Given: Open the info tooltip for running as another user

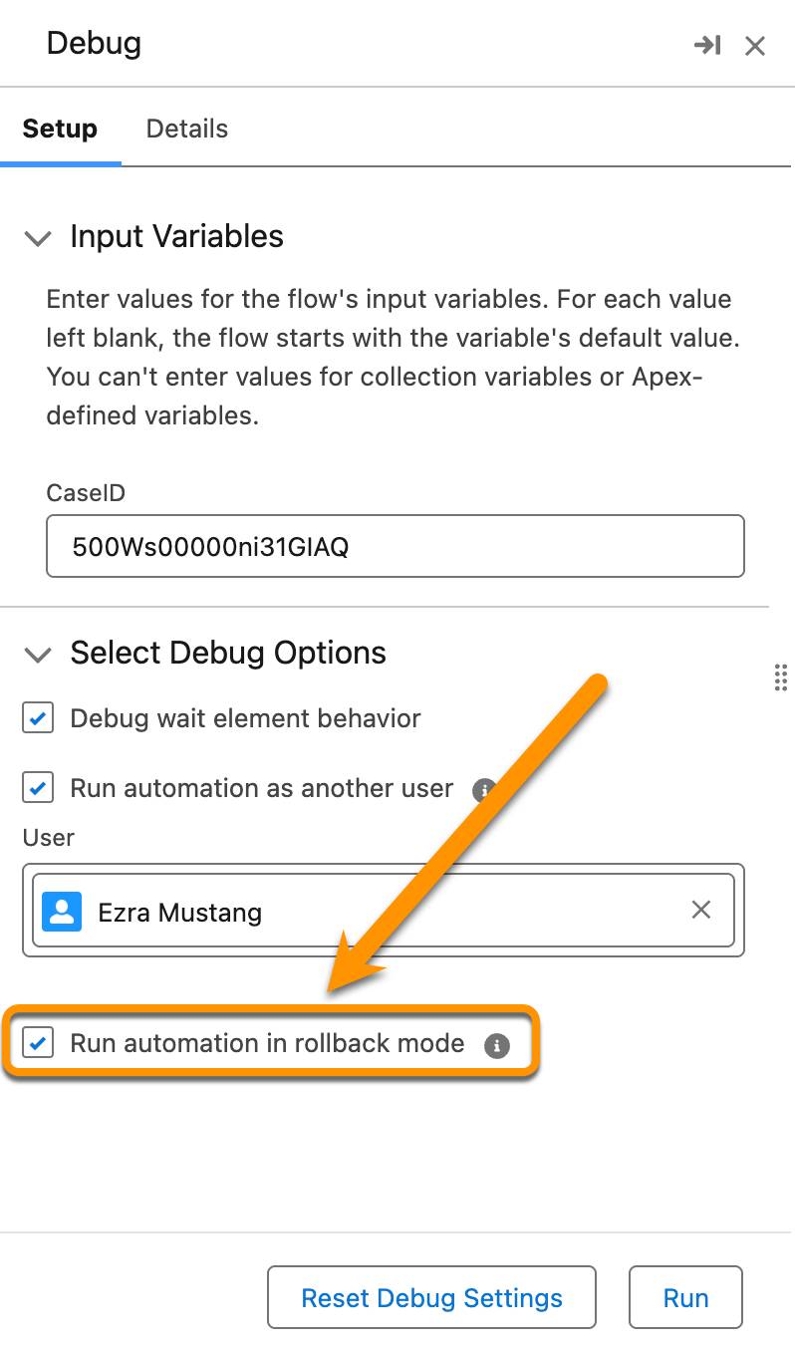Looking at the screenshot, I should tap(484, 789).
